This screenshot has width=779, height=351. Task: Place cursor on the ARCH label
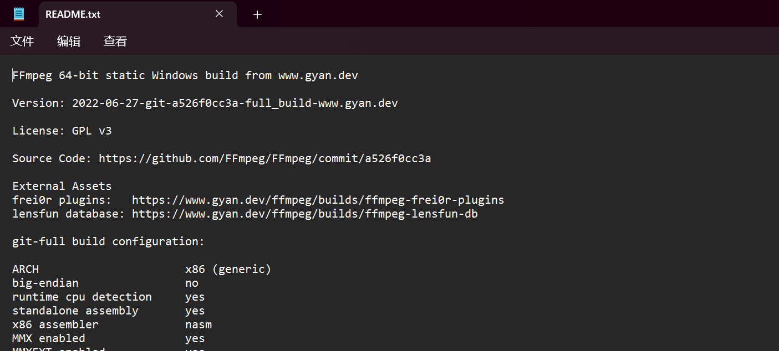pyautogui.click(x=26, y=269)
